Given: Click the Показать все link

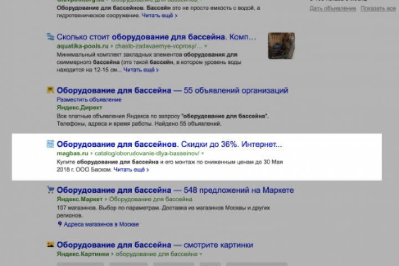Looking at the screenshot, I should 378,8.
